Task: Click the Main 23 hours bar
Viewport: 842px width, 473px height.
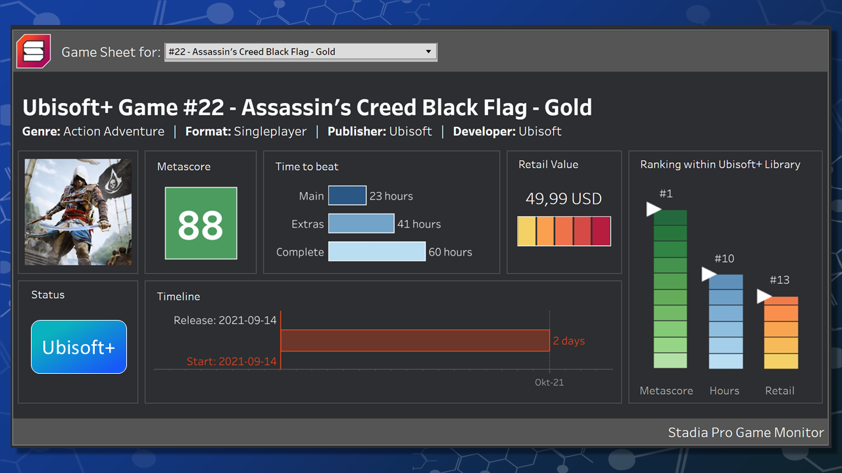Action: 347,196
